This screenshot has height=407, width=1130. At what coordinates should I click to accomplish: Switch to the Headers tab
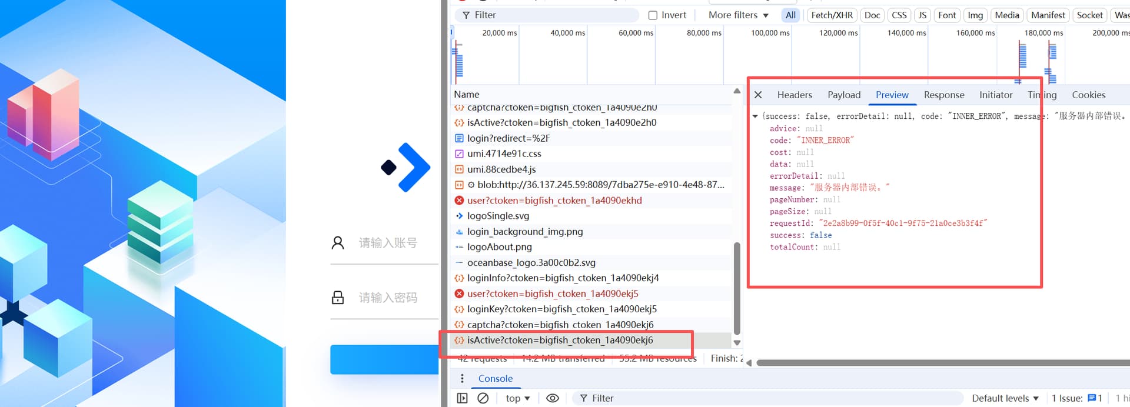coord(794,95)
